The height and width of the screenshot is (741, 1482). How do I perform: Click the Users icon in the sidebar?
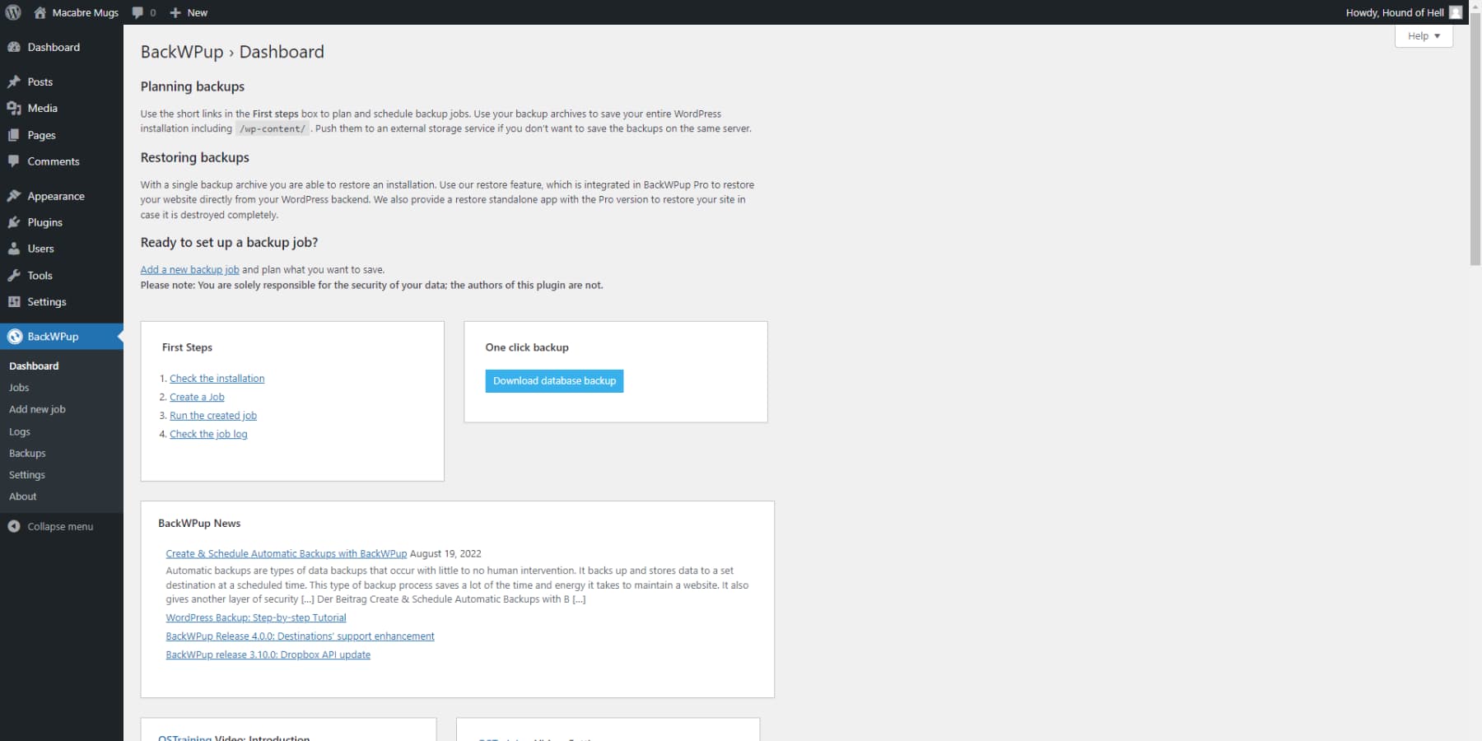click(x=14, y=249)
